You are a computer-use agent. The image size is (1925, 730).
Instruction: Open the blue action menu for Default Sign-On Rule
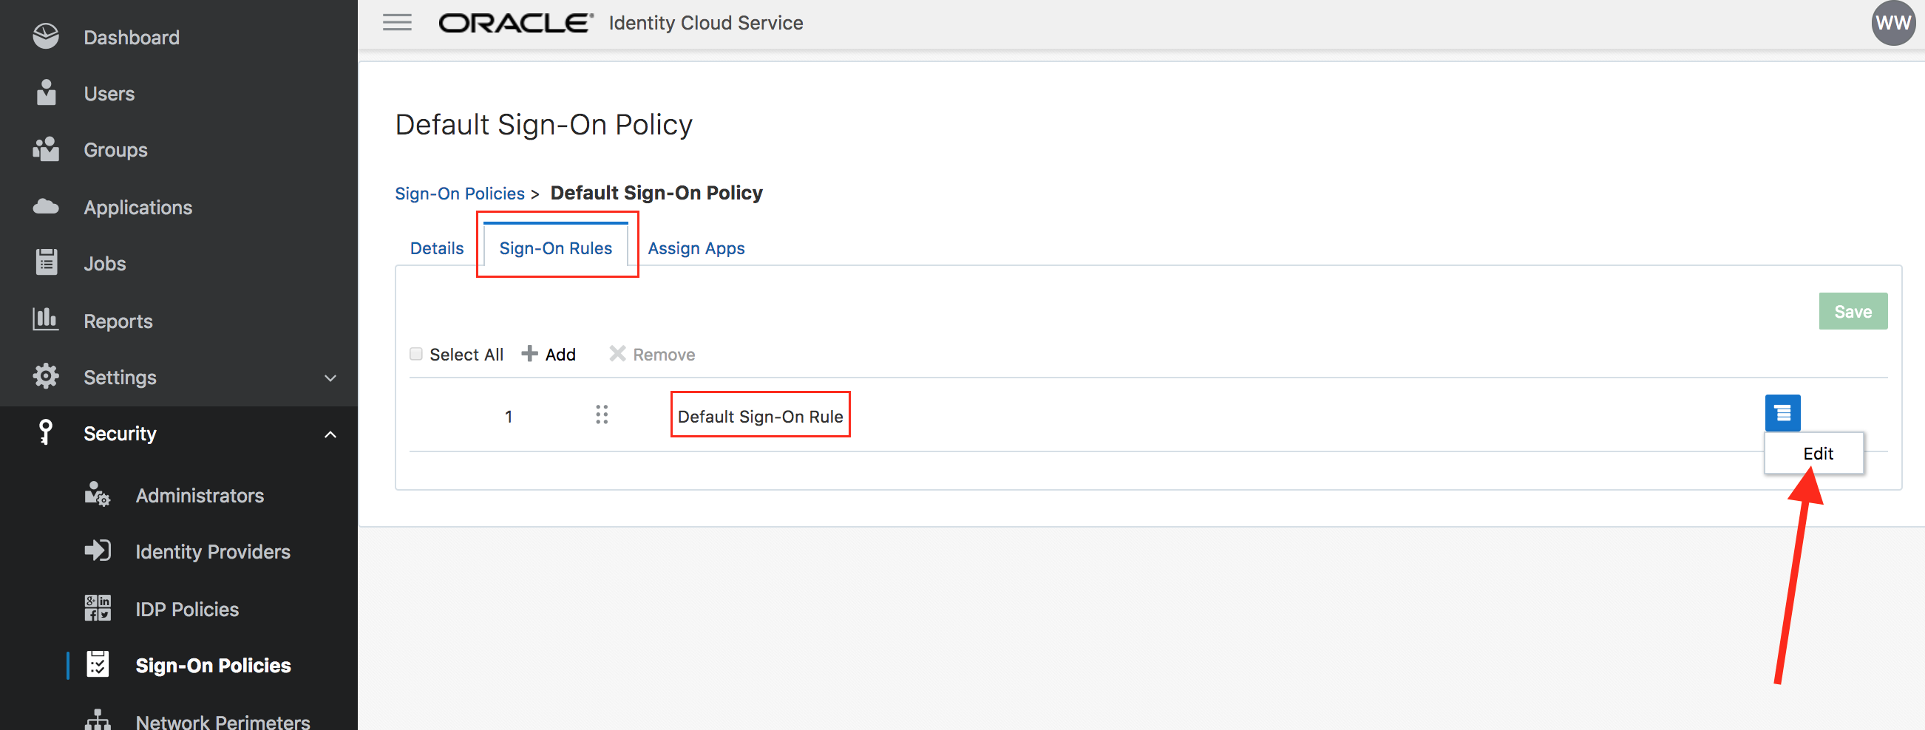pyautogui.click(x=1782, y=412)
